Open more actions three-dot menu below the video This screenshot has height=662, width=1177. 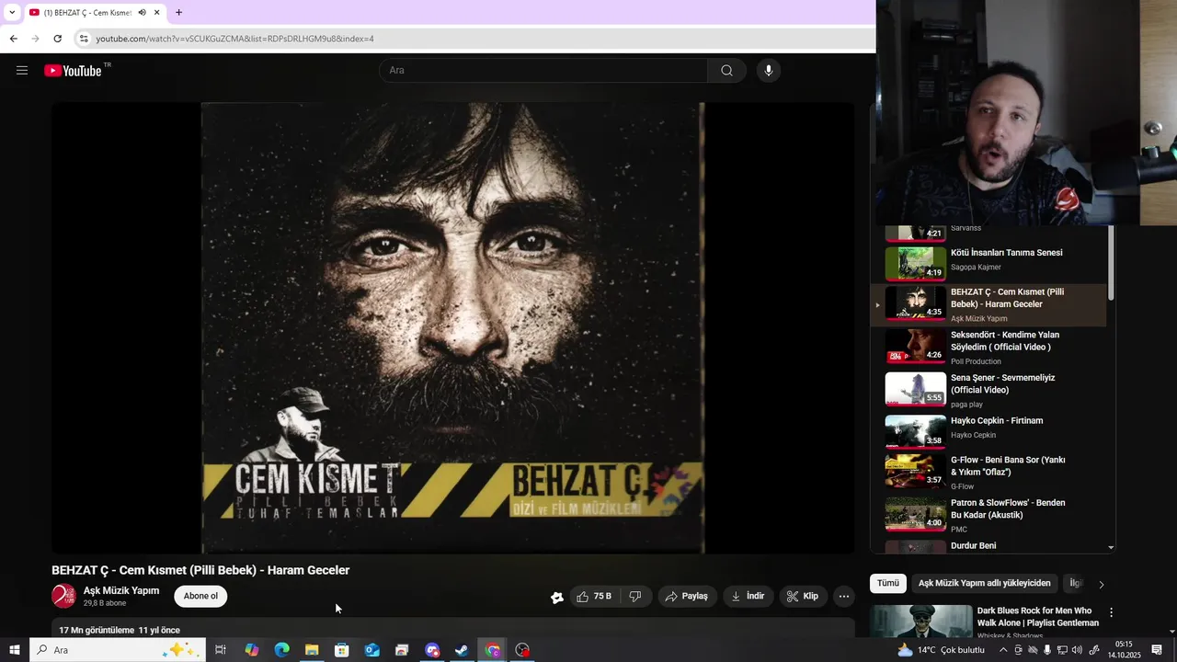(844, 597)
